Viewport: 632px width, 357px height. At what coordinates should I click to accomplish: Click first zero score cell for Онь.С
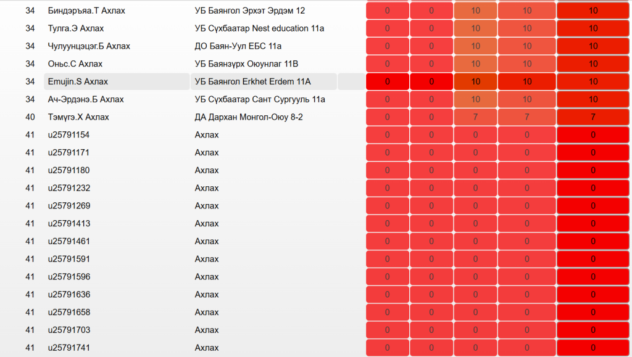387,64
